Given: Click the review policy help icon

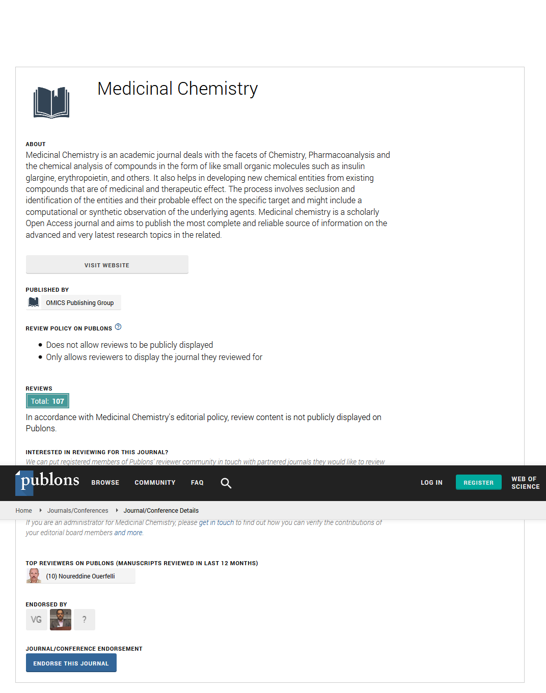Looking at the screenshot, I should 118,327.
